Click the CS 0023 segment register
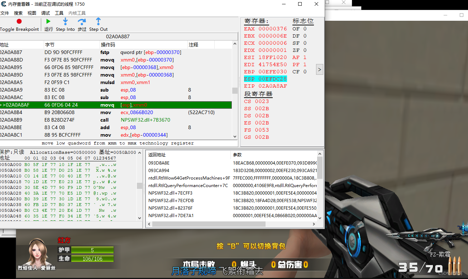This screenshot has width=468, height=279. coord(257,101)
